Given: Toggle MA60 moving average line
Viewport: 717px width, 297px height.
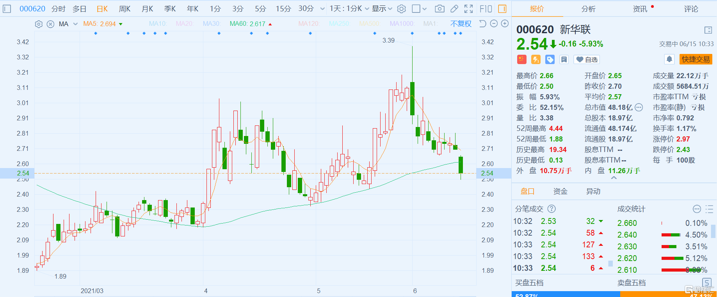Looking at the screenshot, I should tap(247, 24).
